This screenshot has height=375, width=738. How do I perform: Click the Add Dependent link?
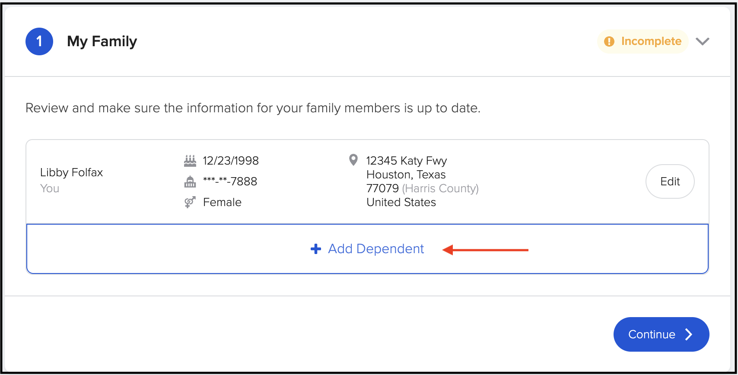375,249
